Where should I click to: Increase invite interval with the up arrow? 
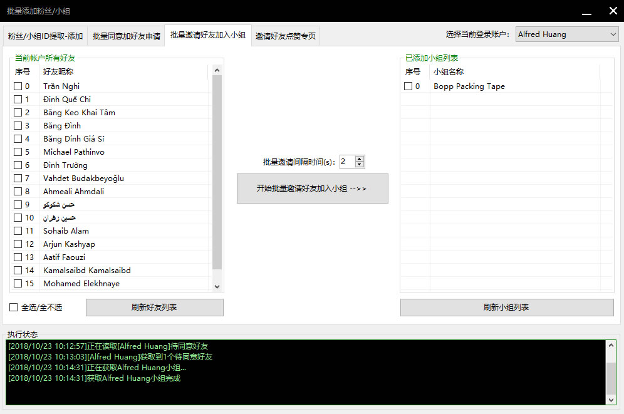pos(360,159)
